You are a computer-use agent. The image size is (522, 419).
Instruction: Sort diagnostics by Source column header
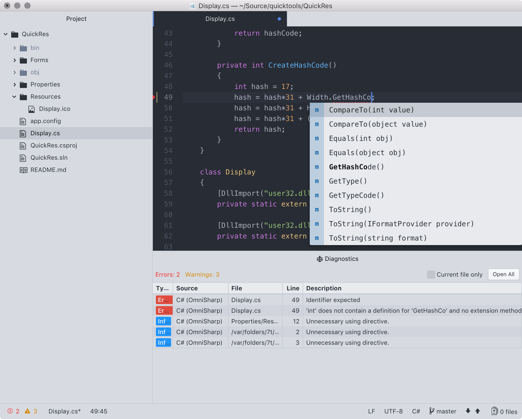click(200, 288)
